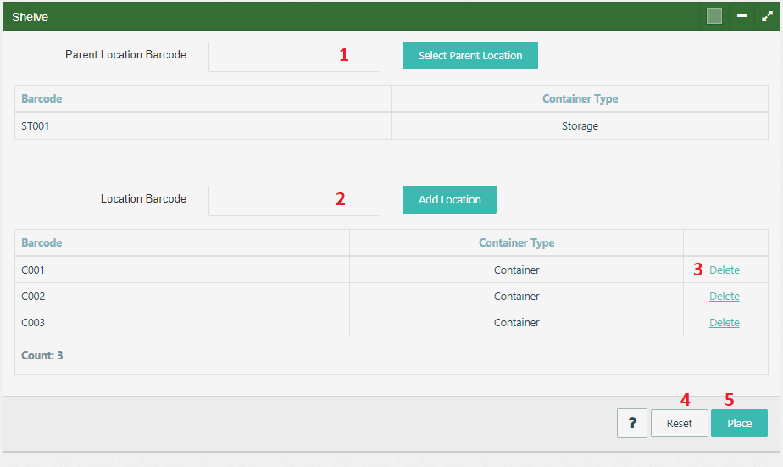Expand the Shelve panel to fullscreen
The image size is (783, 467).
point(767,16)
